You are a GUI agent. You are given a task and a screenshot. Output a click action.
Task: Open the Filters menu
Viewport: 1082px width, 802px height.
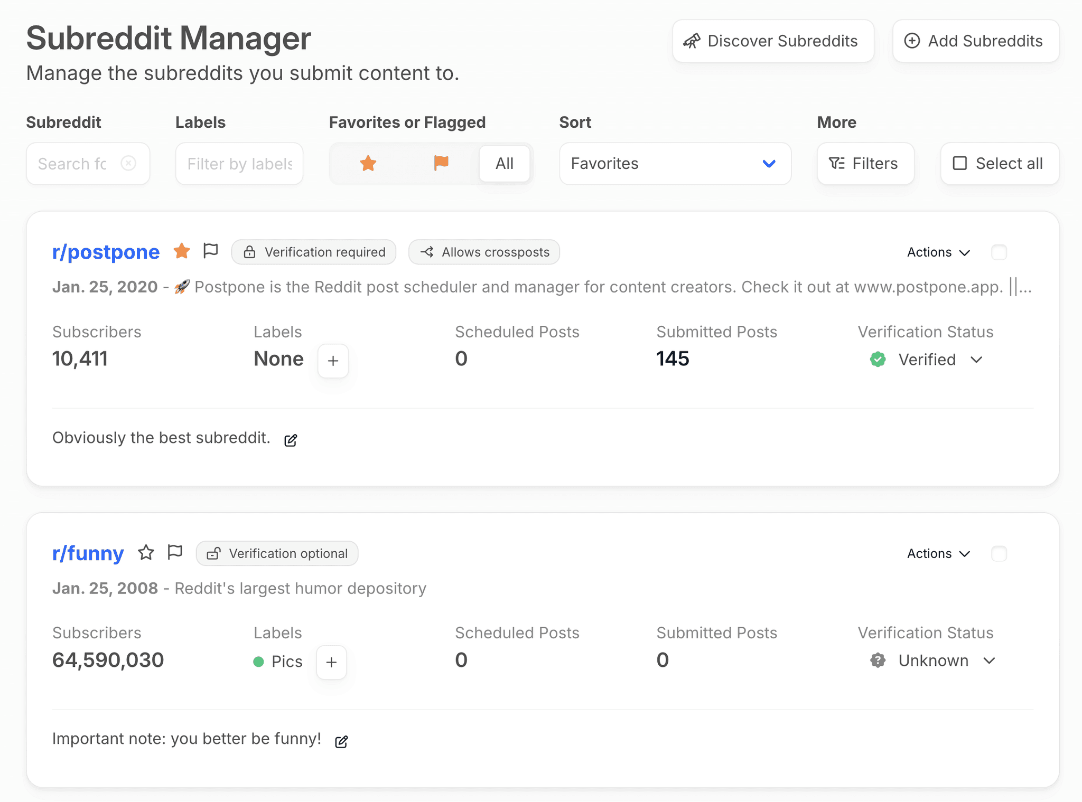click(x=865, y=164)
